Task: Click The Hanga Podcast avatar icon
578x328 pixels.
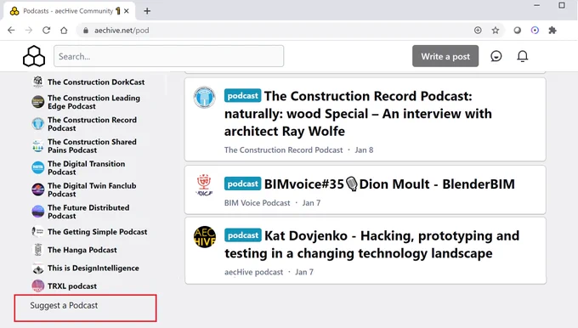Action: 38,250
